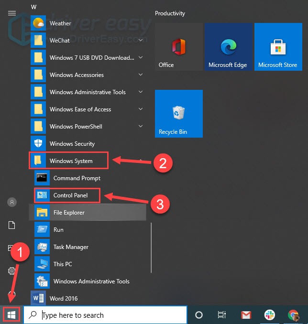308x324 pixels.
Task: Expand the Windows Administrative Tools folder chevron
Action: 141,92
